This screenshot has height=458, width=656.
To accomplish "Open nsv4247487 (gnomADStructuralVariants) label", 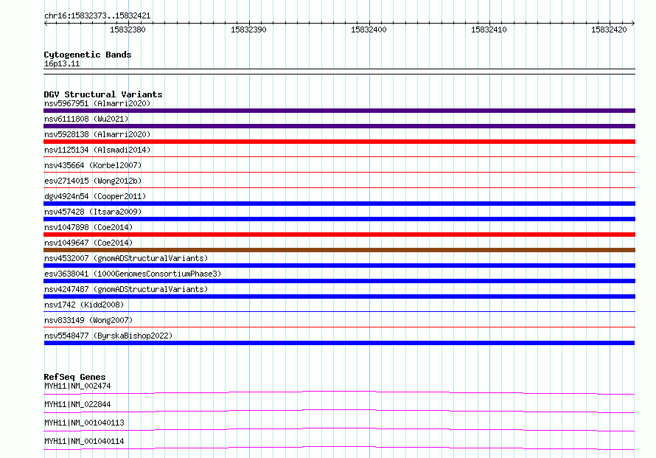I will [x=126, y=289].
